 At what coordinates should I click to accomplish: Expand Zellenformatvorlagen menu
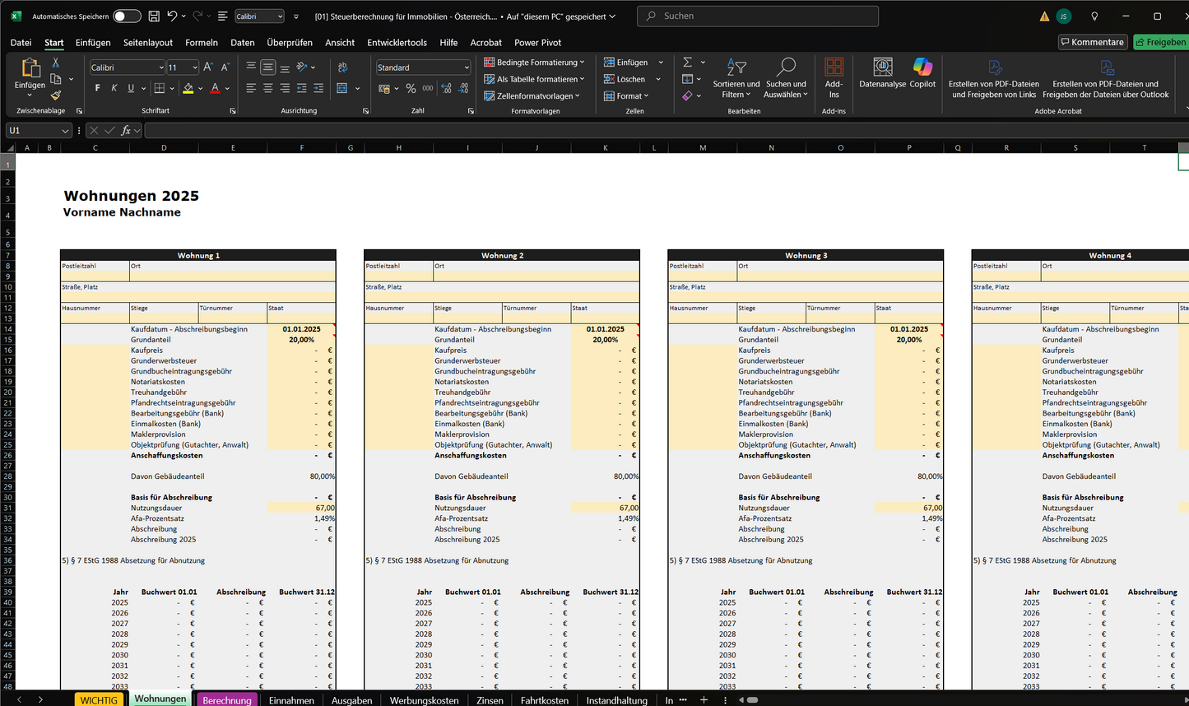[532, 96]
